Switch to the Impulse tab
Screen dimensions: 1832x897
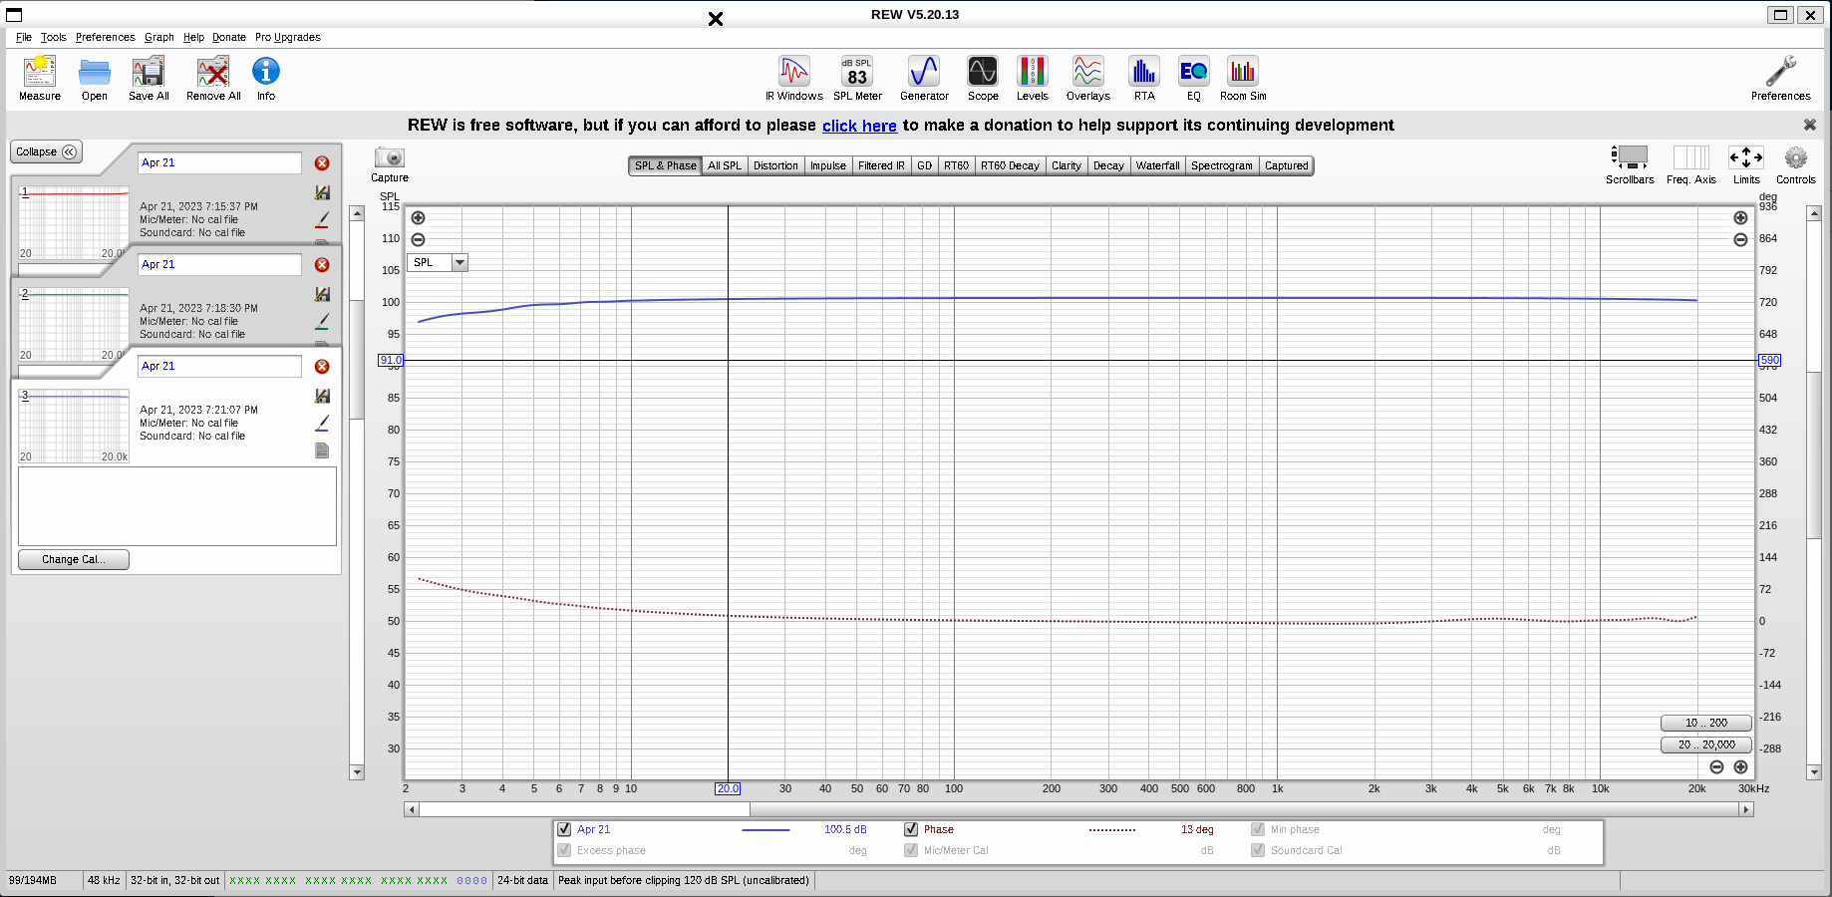(x=827, y=165)
